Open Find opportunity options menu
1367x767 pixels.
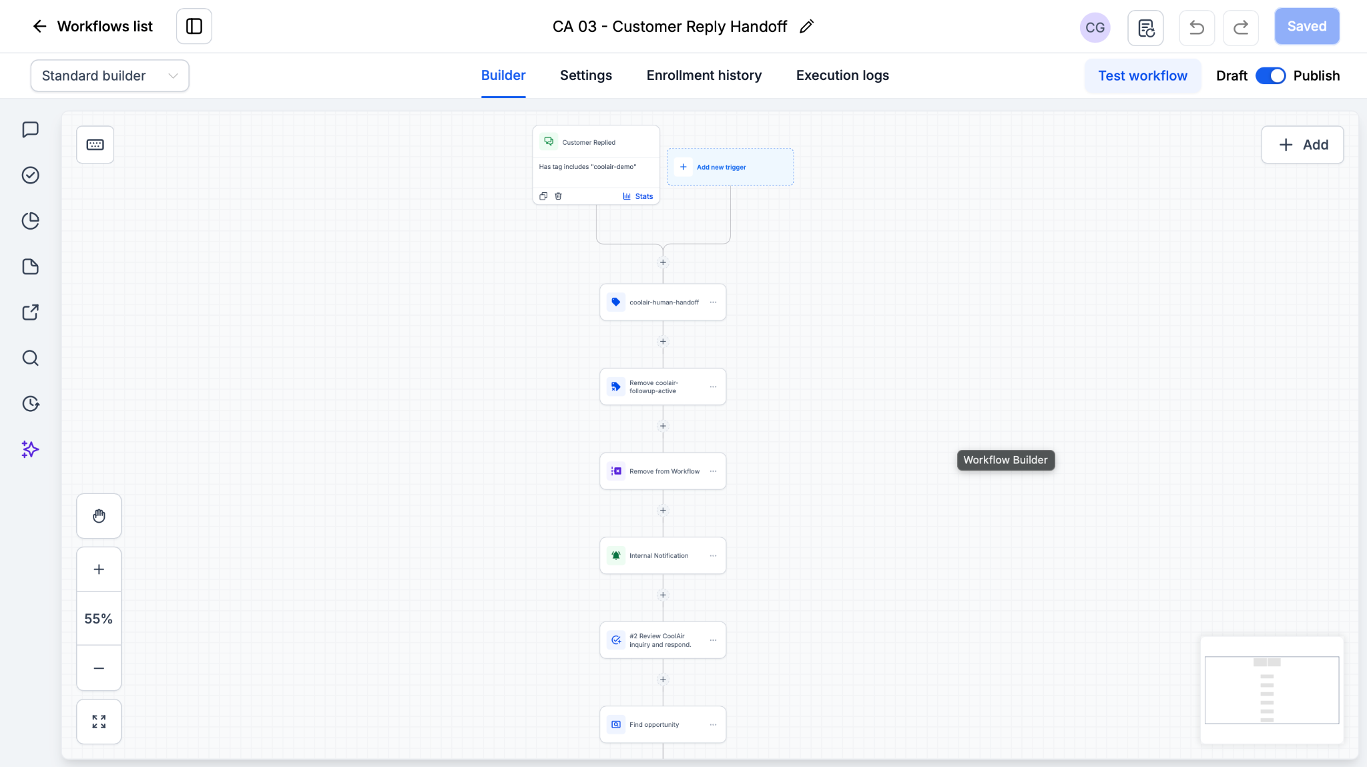coord(714,725)
